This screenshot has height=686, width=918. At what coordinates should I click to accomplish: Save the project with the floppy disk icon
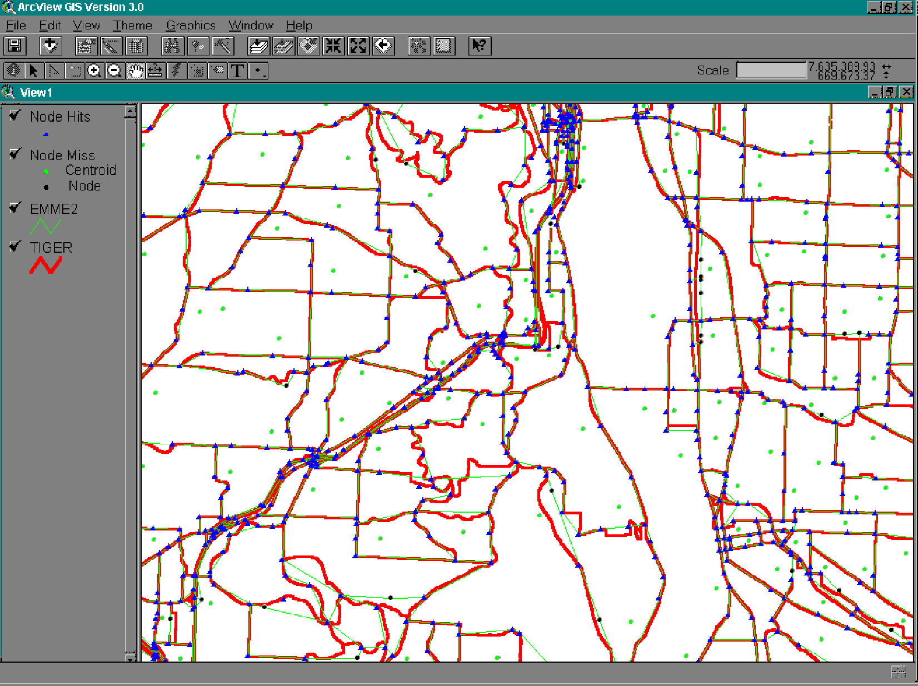coord(14,46)
